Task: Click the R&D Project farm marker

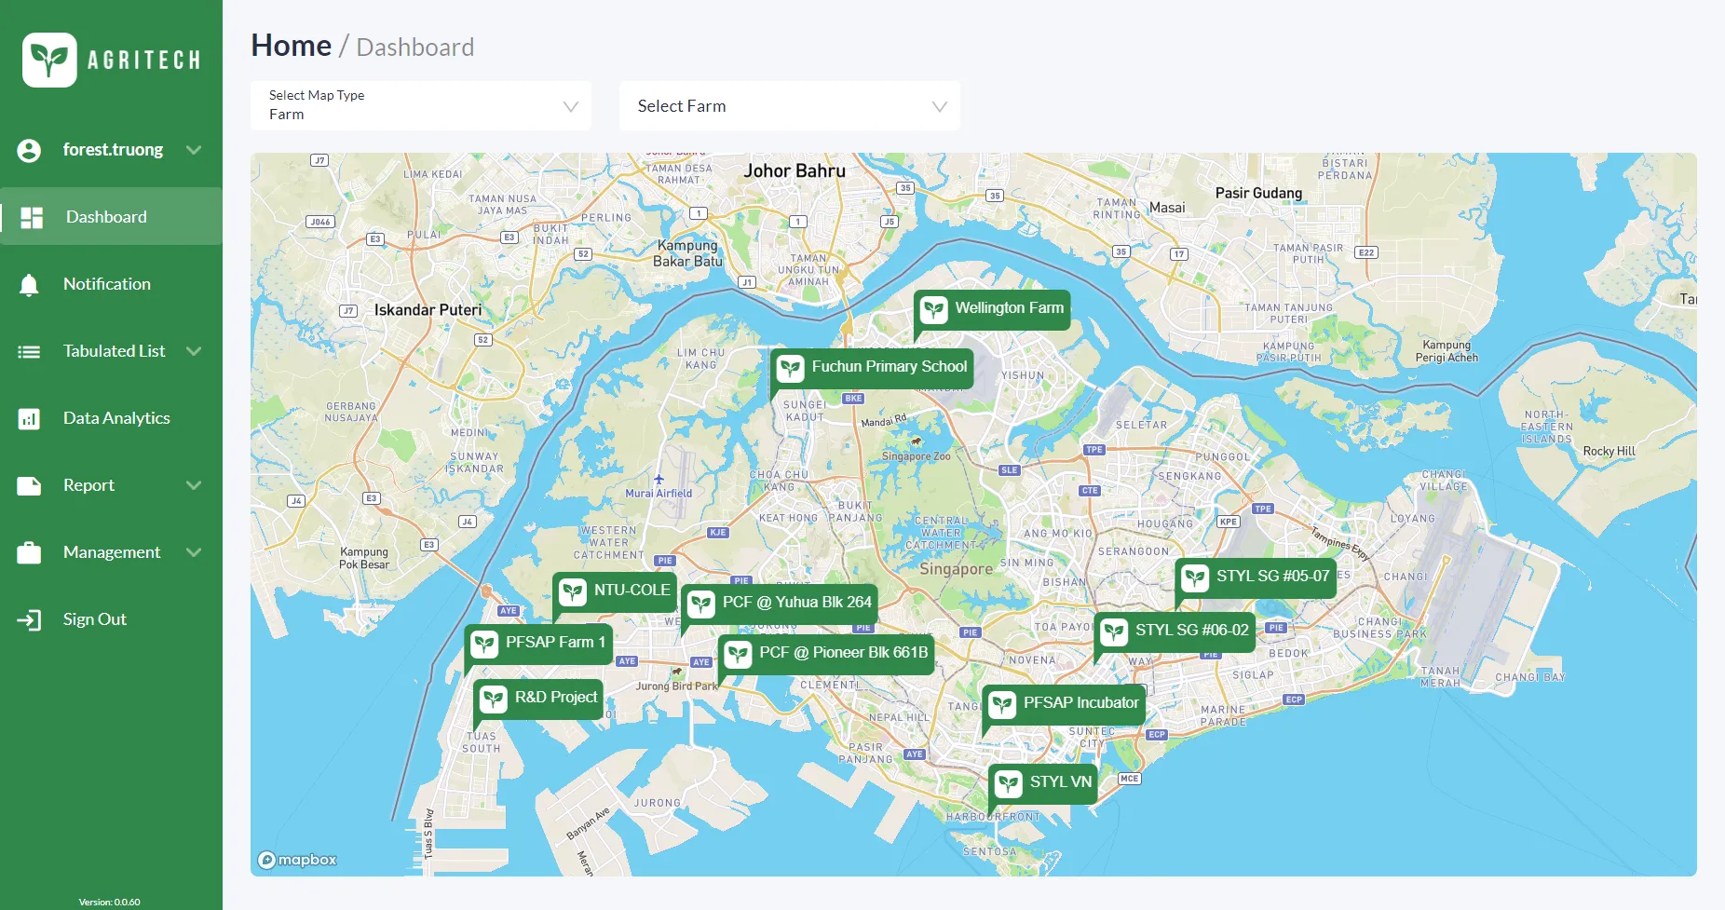Action: [x=538, y=699]
